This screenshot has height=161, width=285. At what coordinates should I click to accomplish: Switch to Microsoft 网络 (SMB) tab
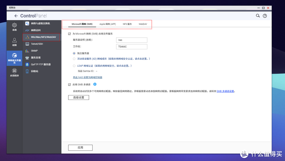[82, 24]
